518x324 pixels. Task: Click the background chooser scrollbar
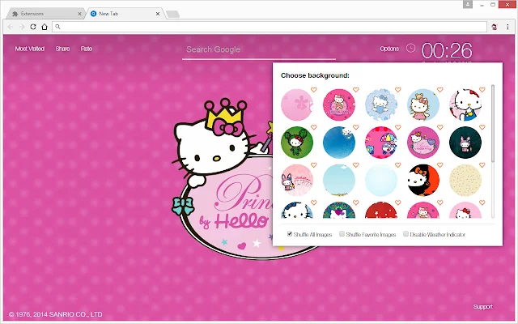tap(493, 124)
